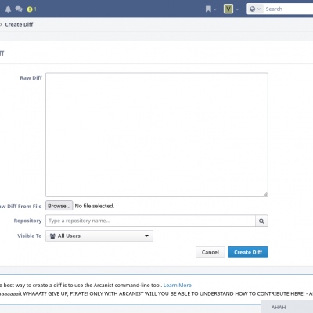Focus the repository name input field

pyautogui.click(x=150, y=221)
